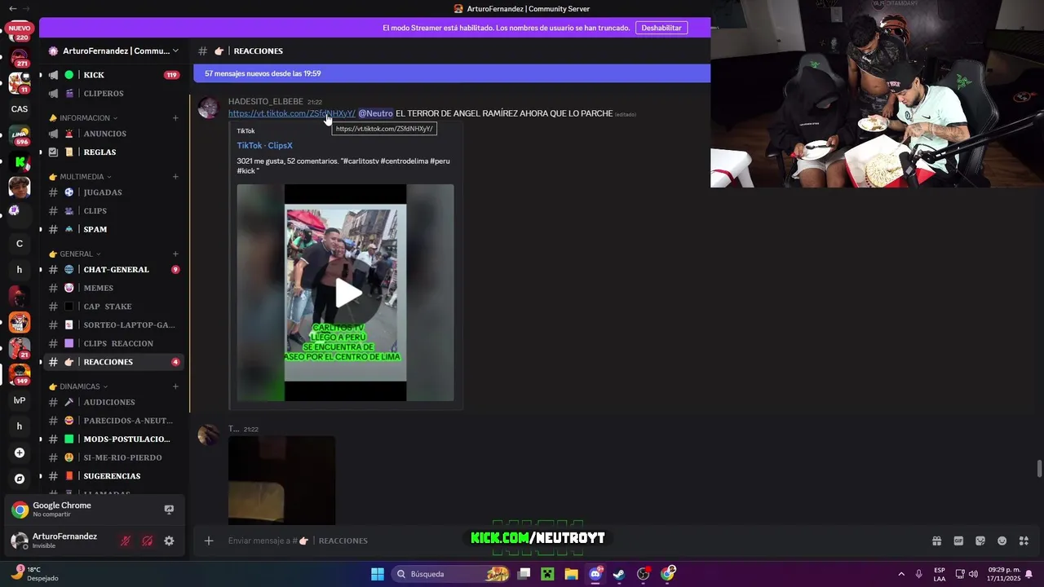Image resolution: width=1044 pixels, height=587 pixels.
Task: Open the CLIPS REACCION channel
Action: (113, 343)
